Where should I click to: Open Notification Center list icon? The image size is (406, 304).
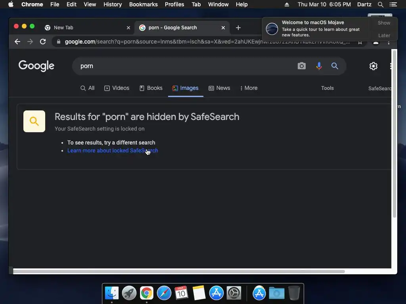pyautogui.click(x=393, y=4)
